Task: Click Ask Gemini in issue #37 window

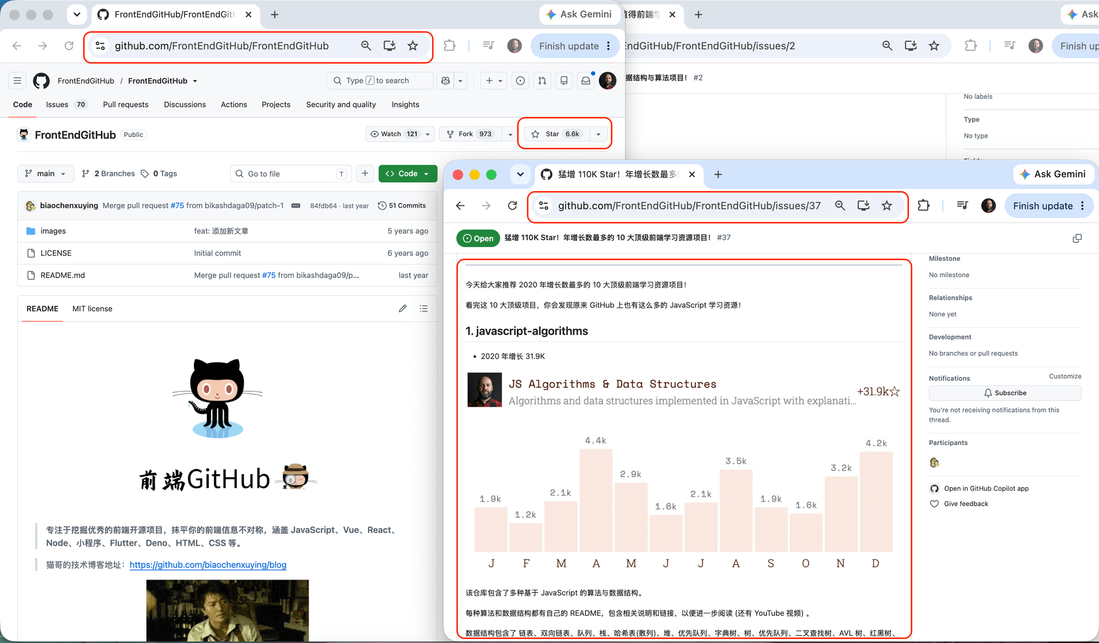Action: pos(1053,174)
